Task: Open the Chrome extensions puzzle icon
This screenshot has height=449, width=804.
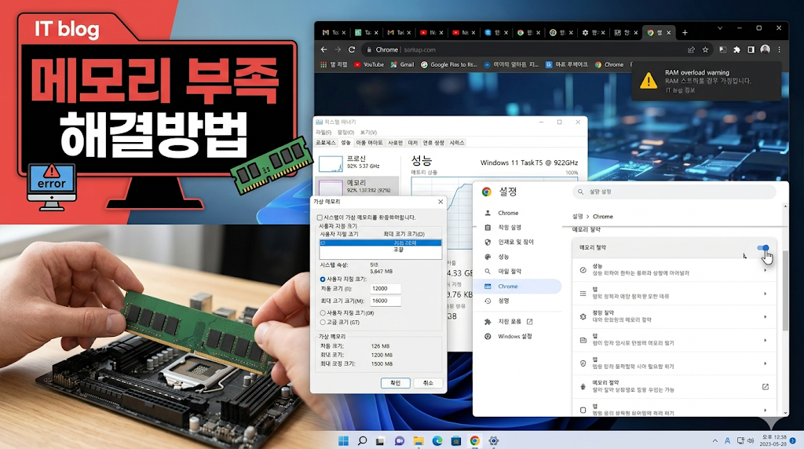Action: coord(736,49)
